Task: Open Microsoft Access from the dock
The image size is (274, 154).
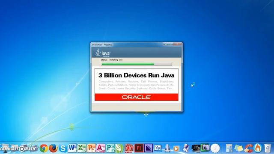Action: pyautogui.click(x=101, y=148)
